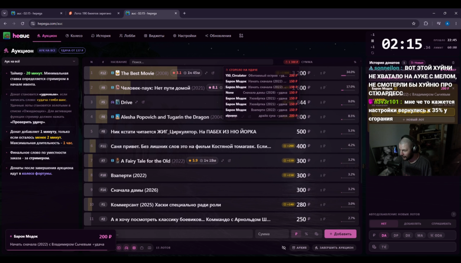Toggle the video category filter icon

coord(119,248)
